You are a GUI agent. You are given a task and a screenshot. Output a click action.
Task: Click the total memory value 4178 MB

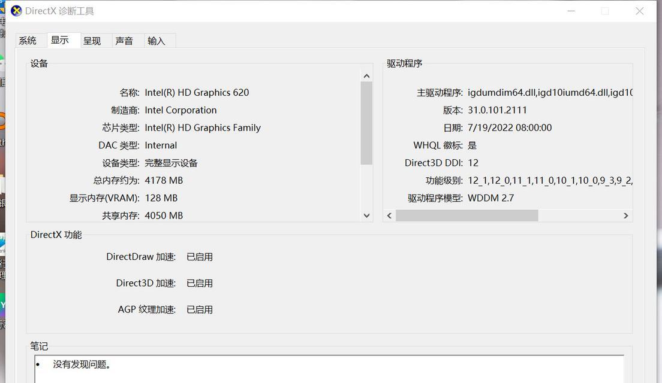coord(164,181)
